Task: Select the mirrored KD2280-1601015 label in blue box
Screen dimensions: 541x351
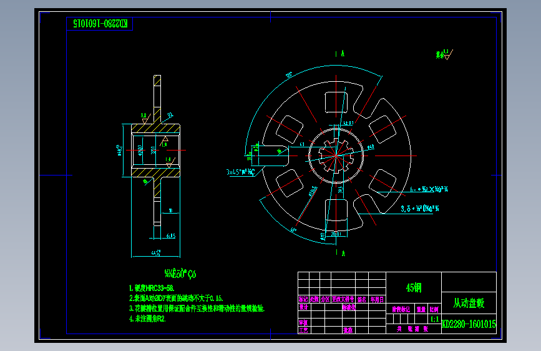Action: [x=100, y=24]
